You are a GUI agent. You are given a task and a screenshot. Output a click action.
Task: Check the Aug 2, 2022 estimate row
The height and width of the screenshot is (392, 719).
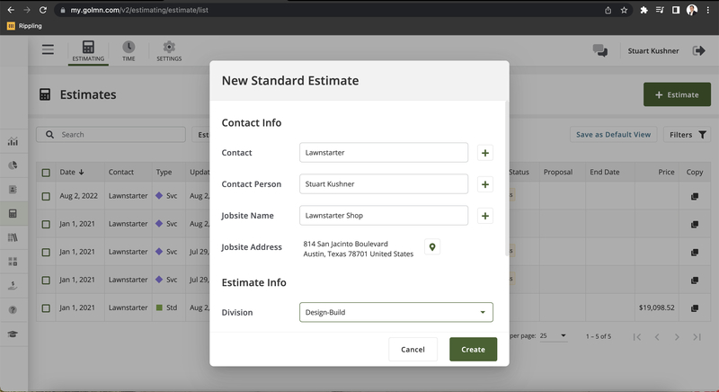(46, 196)
